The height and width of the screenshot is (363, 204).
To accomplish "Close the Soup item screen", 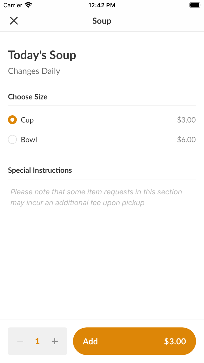I will (14, 21).
